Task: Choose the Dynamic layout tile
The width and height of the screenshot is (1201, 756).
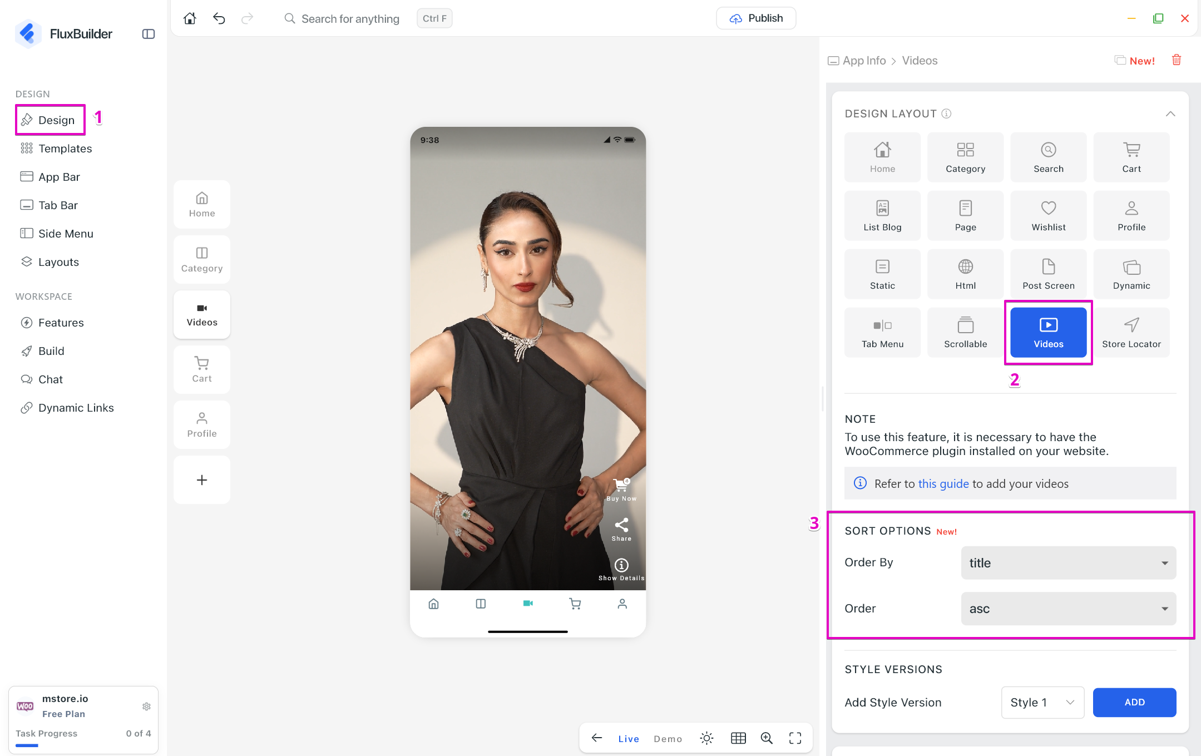Action: [x=1131, y=274]
